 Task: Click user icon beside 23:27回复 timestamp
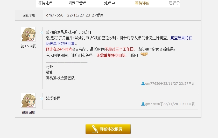[x=143, y=84]
